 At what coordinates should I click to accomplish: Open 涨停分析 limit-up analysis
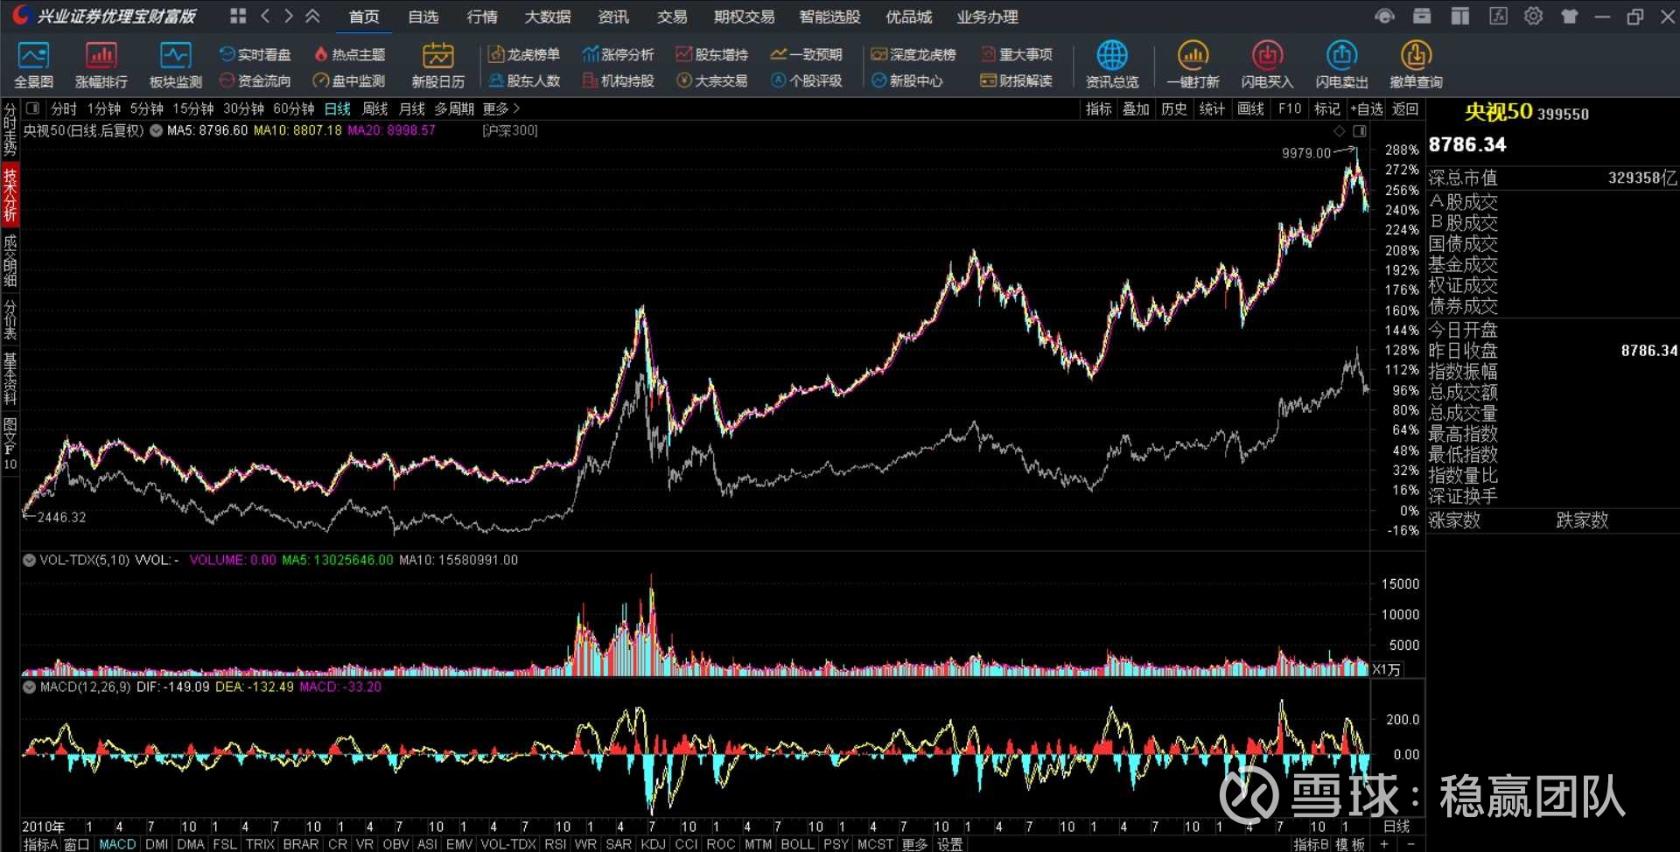[x=618, y=54]
